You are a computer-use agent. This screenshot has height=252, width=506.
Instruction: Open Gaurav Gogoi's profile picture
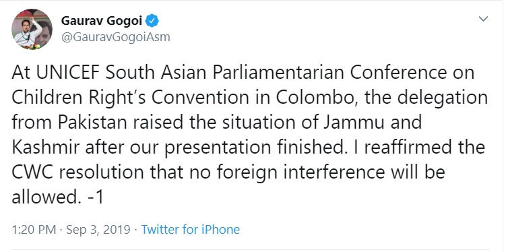32,29
